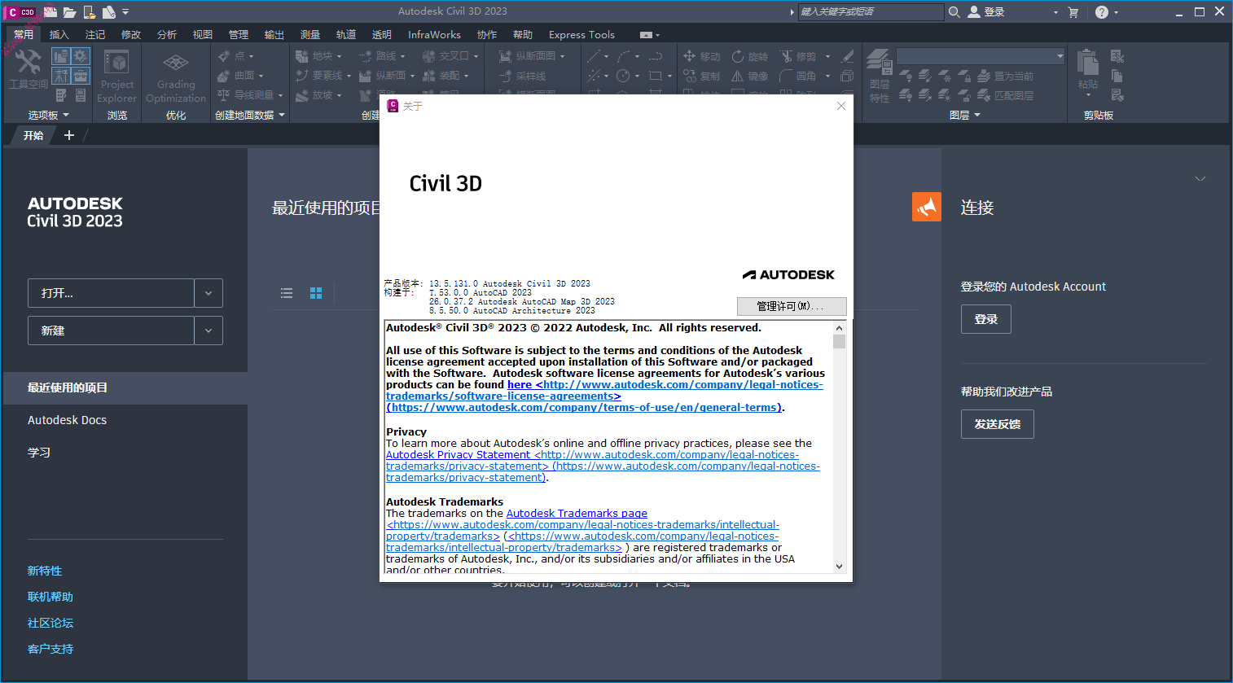Click the Intersection (交叉口) icon

click(x=429, y=56)
